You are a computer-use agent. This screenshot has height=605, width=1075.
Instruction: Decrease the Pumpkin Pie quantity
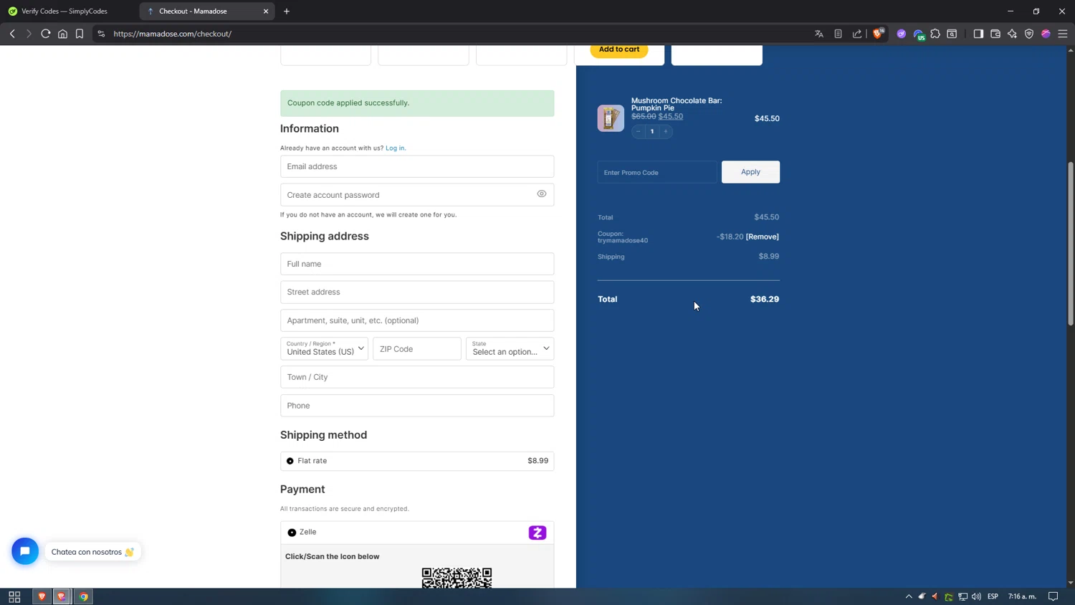tap(639, 131)
